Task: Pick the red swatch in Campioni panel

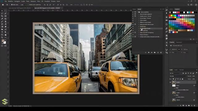Action: point(170,16)
